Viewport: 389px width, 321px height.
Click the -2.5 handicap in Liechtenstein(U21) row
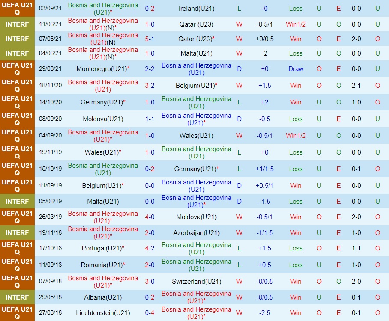[264, 313]
